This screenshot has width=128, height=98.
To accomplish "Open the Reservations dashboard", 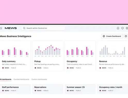I will pyautogui.click(x=48, y=89).
